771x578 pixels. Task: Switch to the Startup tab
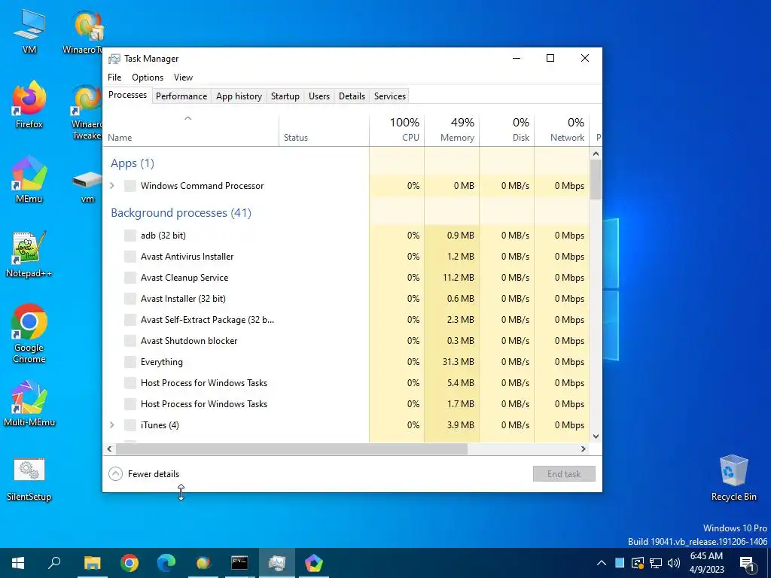coord(285,96)
